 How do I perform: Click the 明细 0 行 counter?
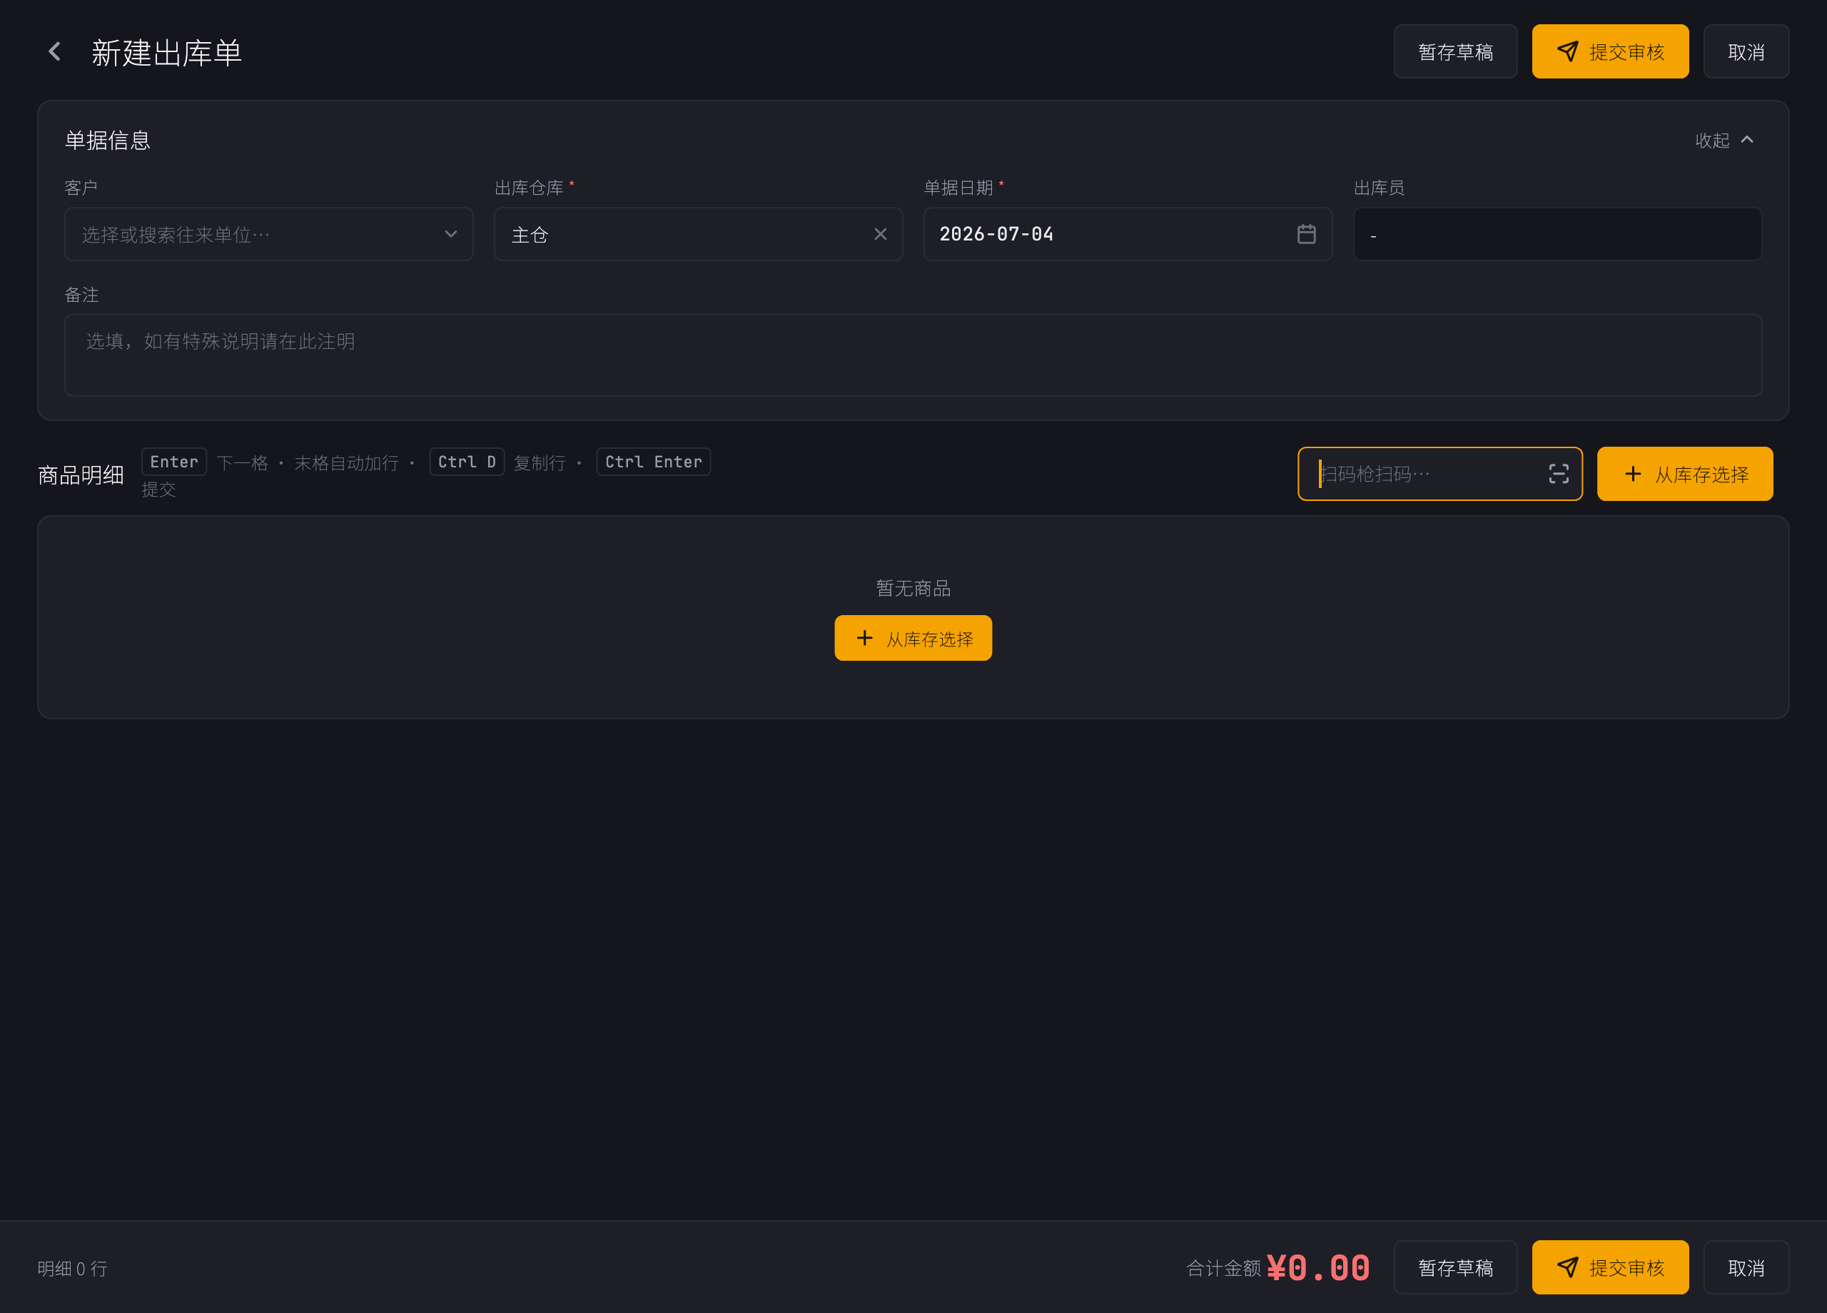(73, 1269)
